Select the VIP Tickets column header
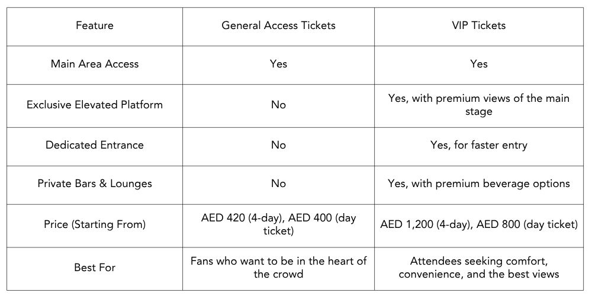Screen dimensions: 592x296 [x=478, y=25]
